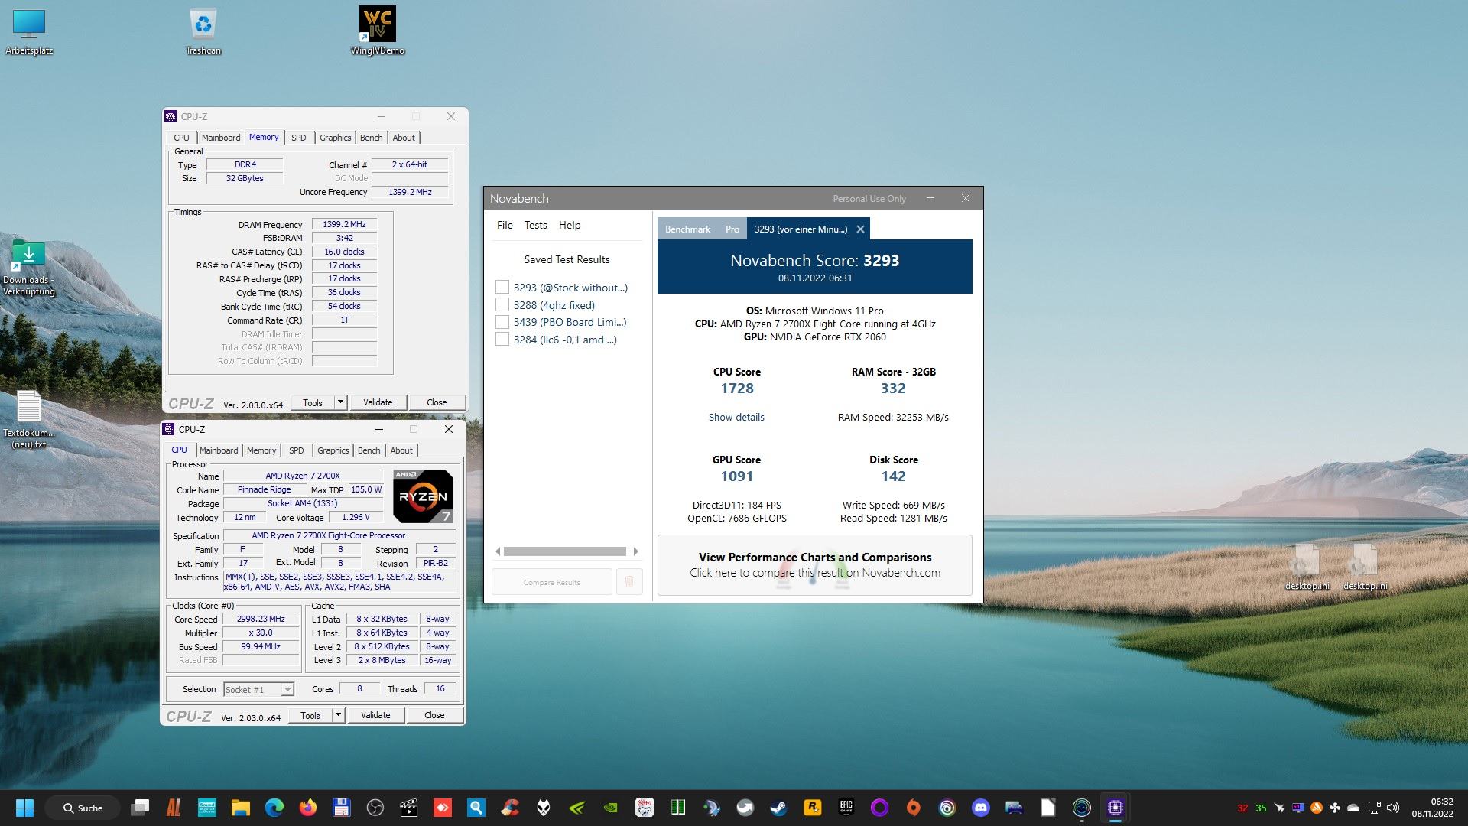Viewport: 1468px width, 826px height.
Task: Open Novabench Help menu
Action: point(570,225)
